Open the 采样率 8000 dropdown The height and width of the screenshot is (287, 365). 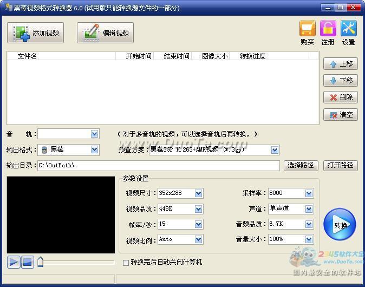(309, 193)
